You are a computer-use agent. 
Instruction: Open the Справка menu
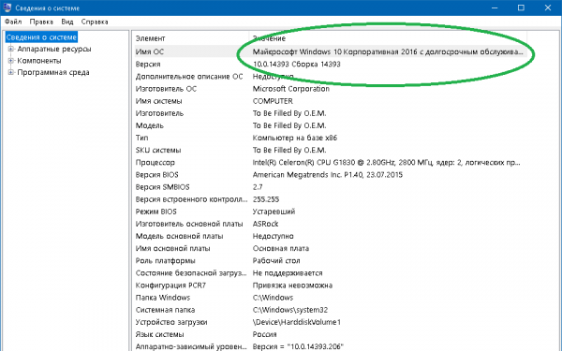[95, 22]
